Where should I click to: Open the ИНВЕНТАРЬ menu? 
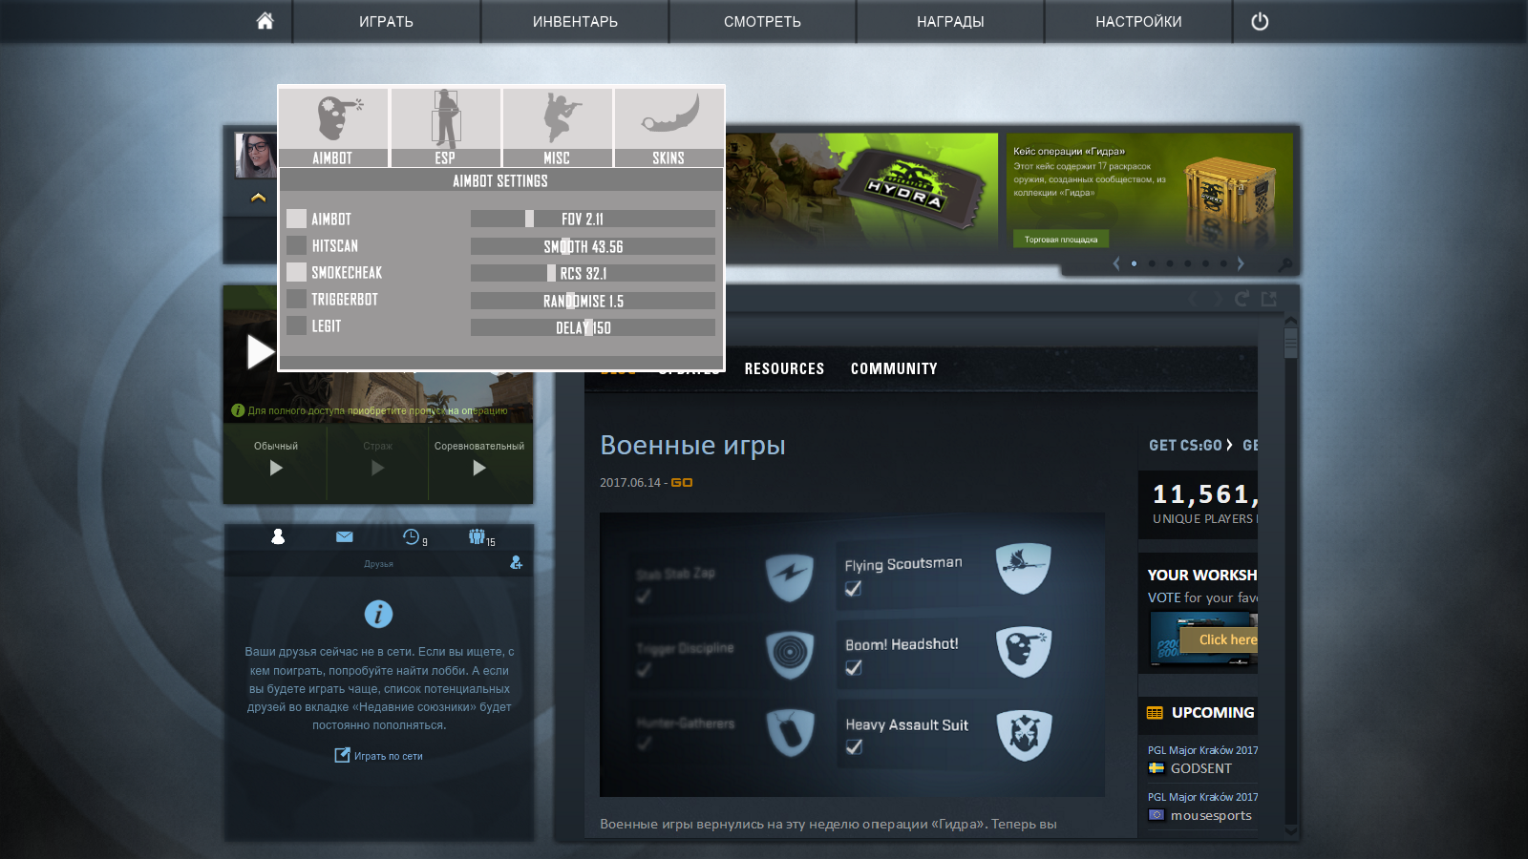(x=575, y=21)
